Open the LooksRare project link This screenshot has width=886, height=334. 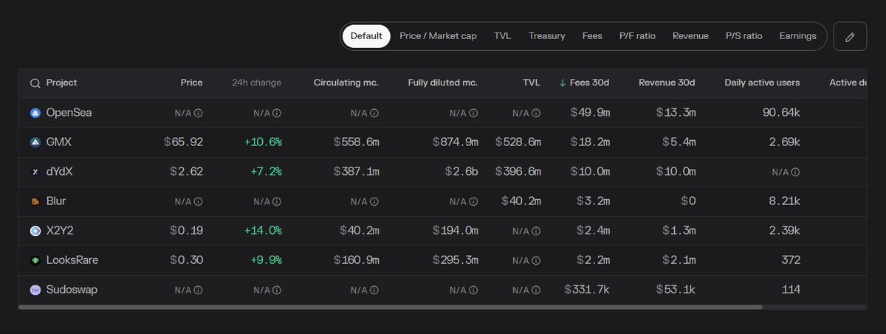click(72, 260)
